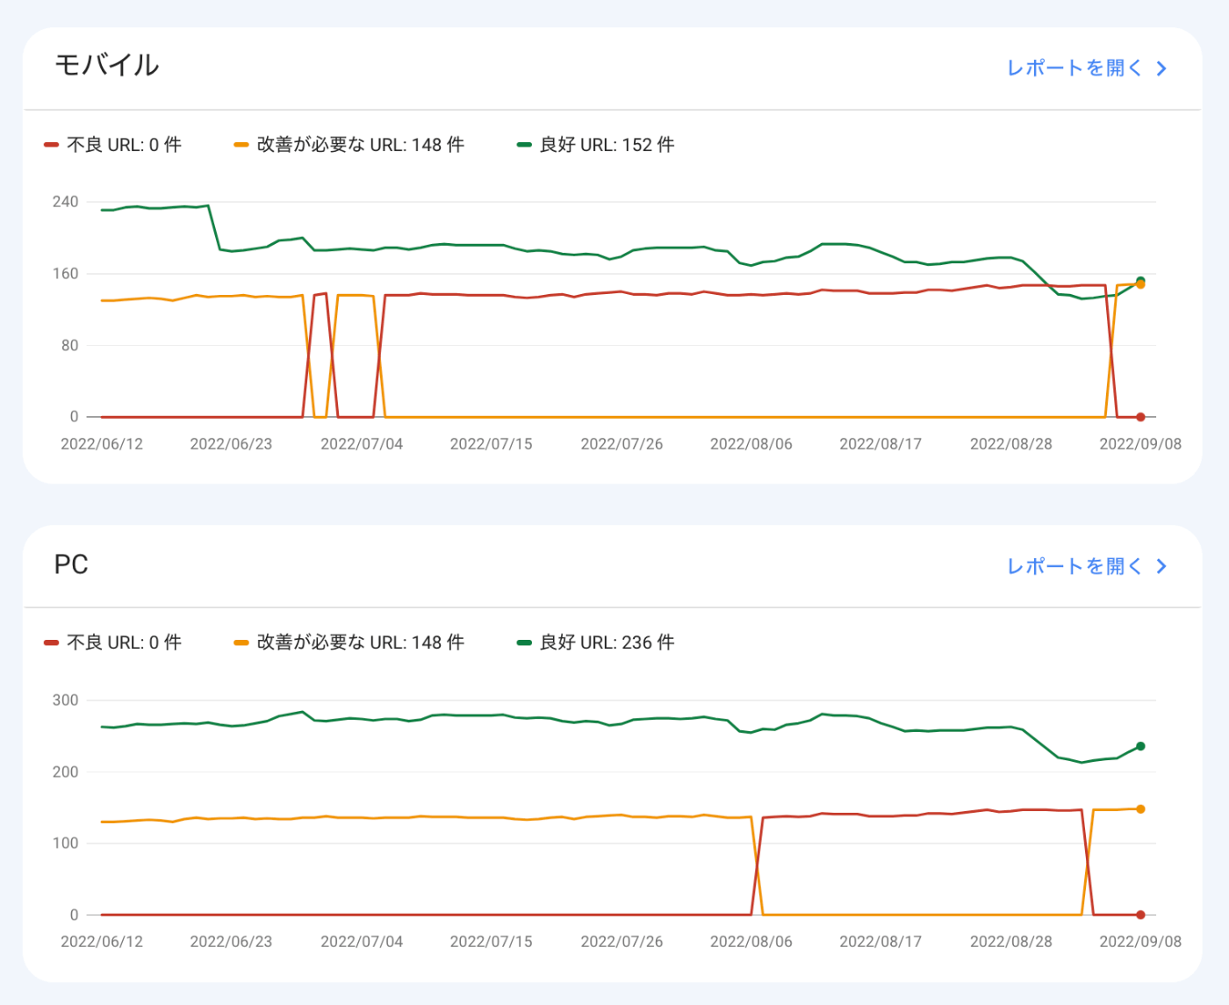Select red endpoint dot on Mobile chart
The image size is (1229, 1005).
coord(1140,417)
